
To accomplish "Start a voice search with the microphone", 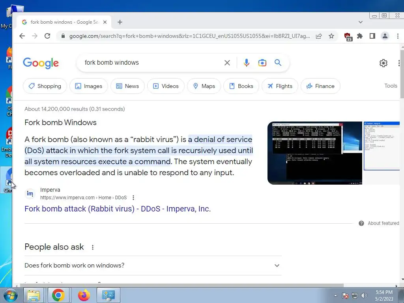I will pyautogui.click(x=246, y=63).
